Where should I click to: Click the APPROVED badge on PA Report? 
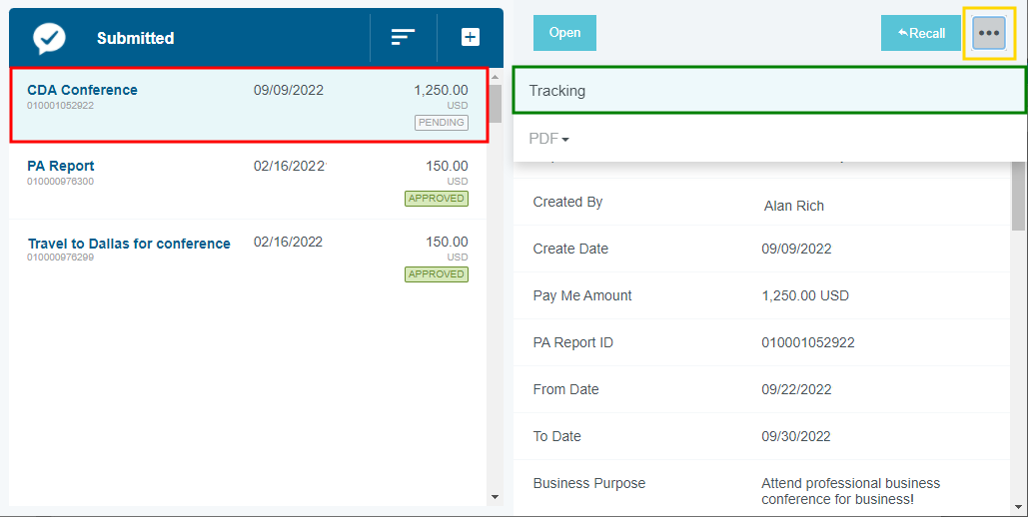tap(436, 199)
